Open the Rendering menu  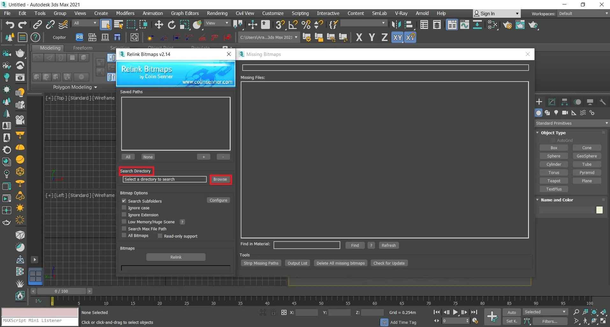217,13
